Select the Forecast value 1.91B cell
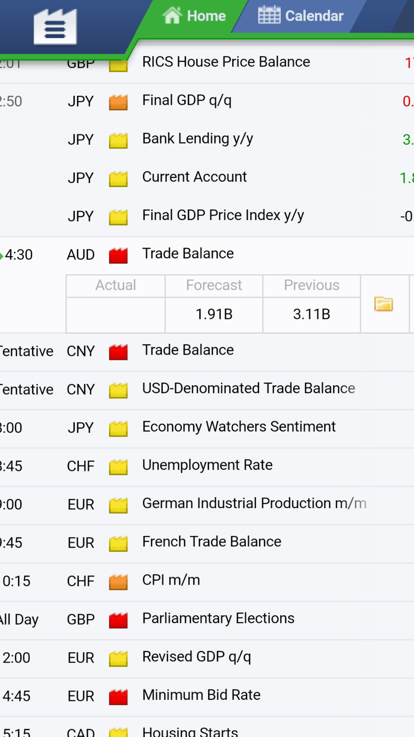Viewport: 414px width, 737px height. [214, 314]
